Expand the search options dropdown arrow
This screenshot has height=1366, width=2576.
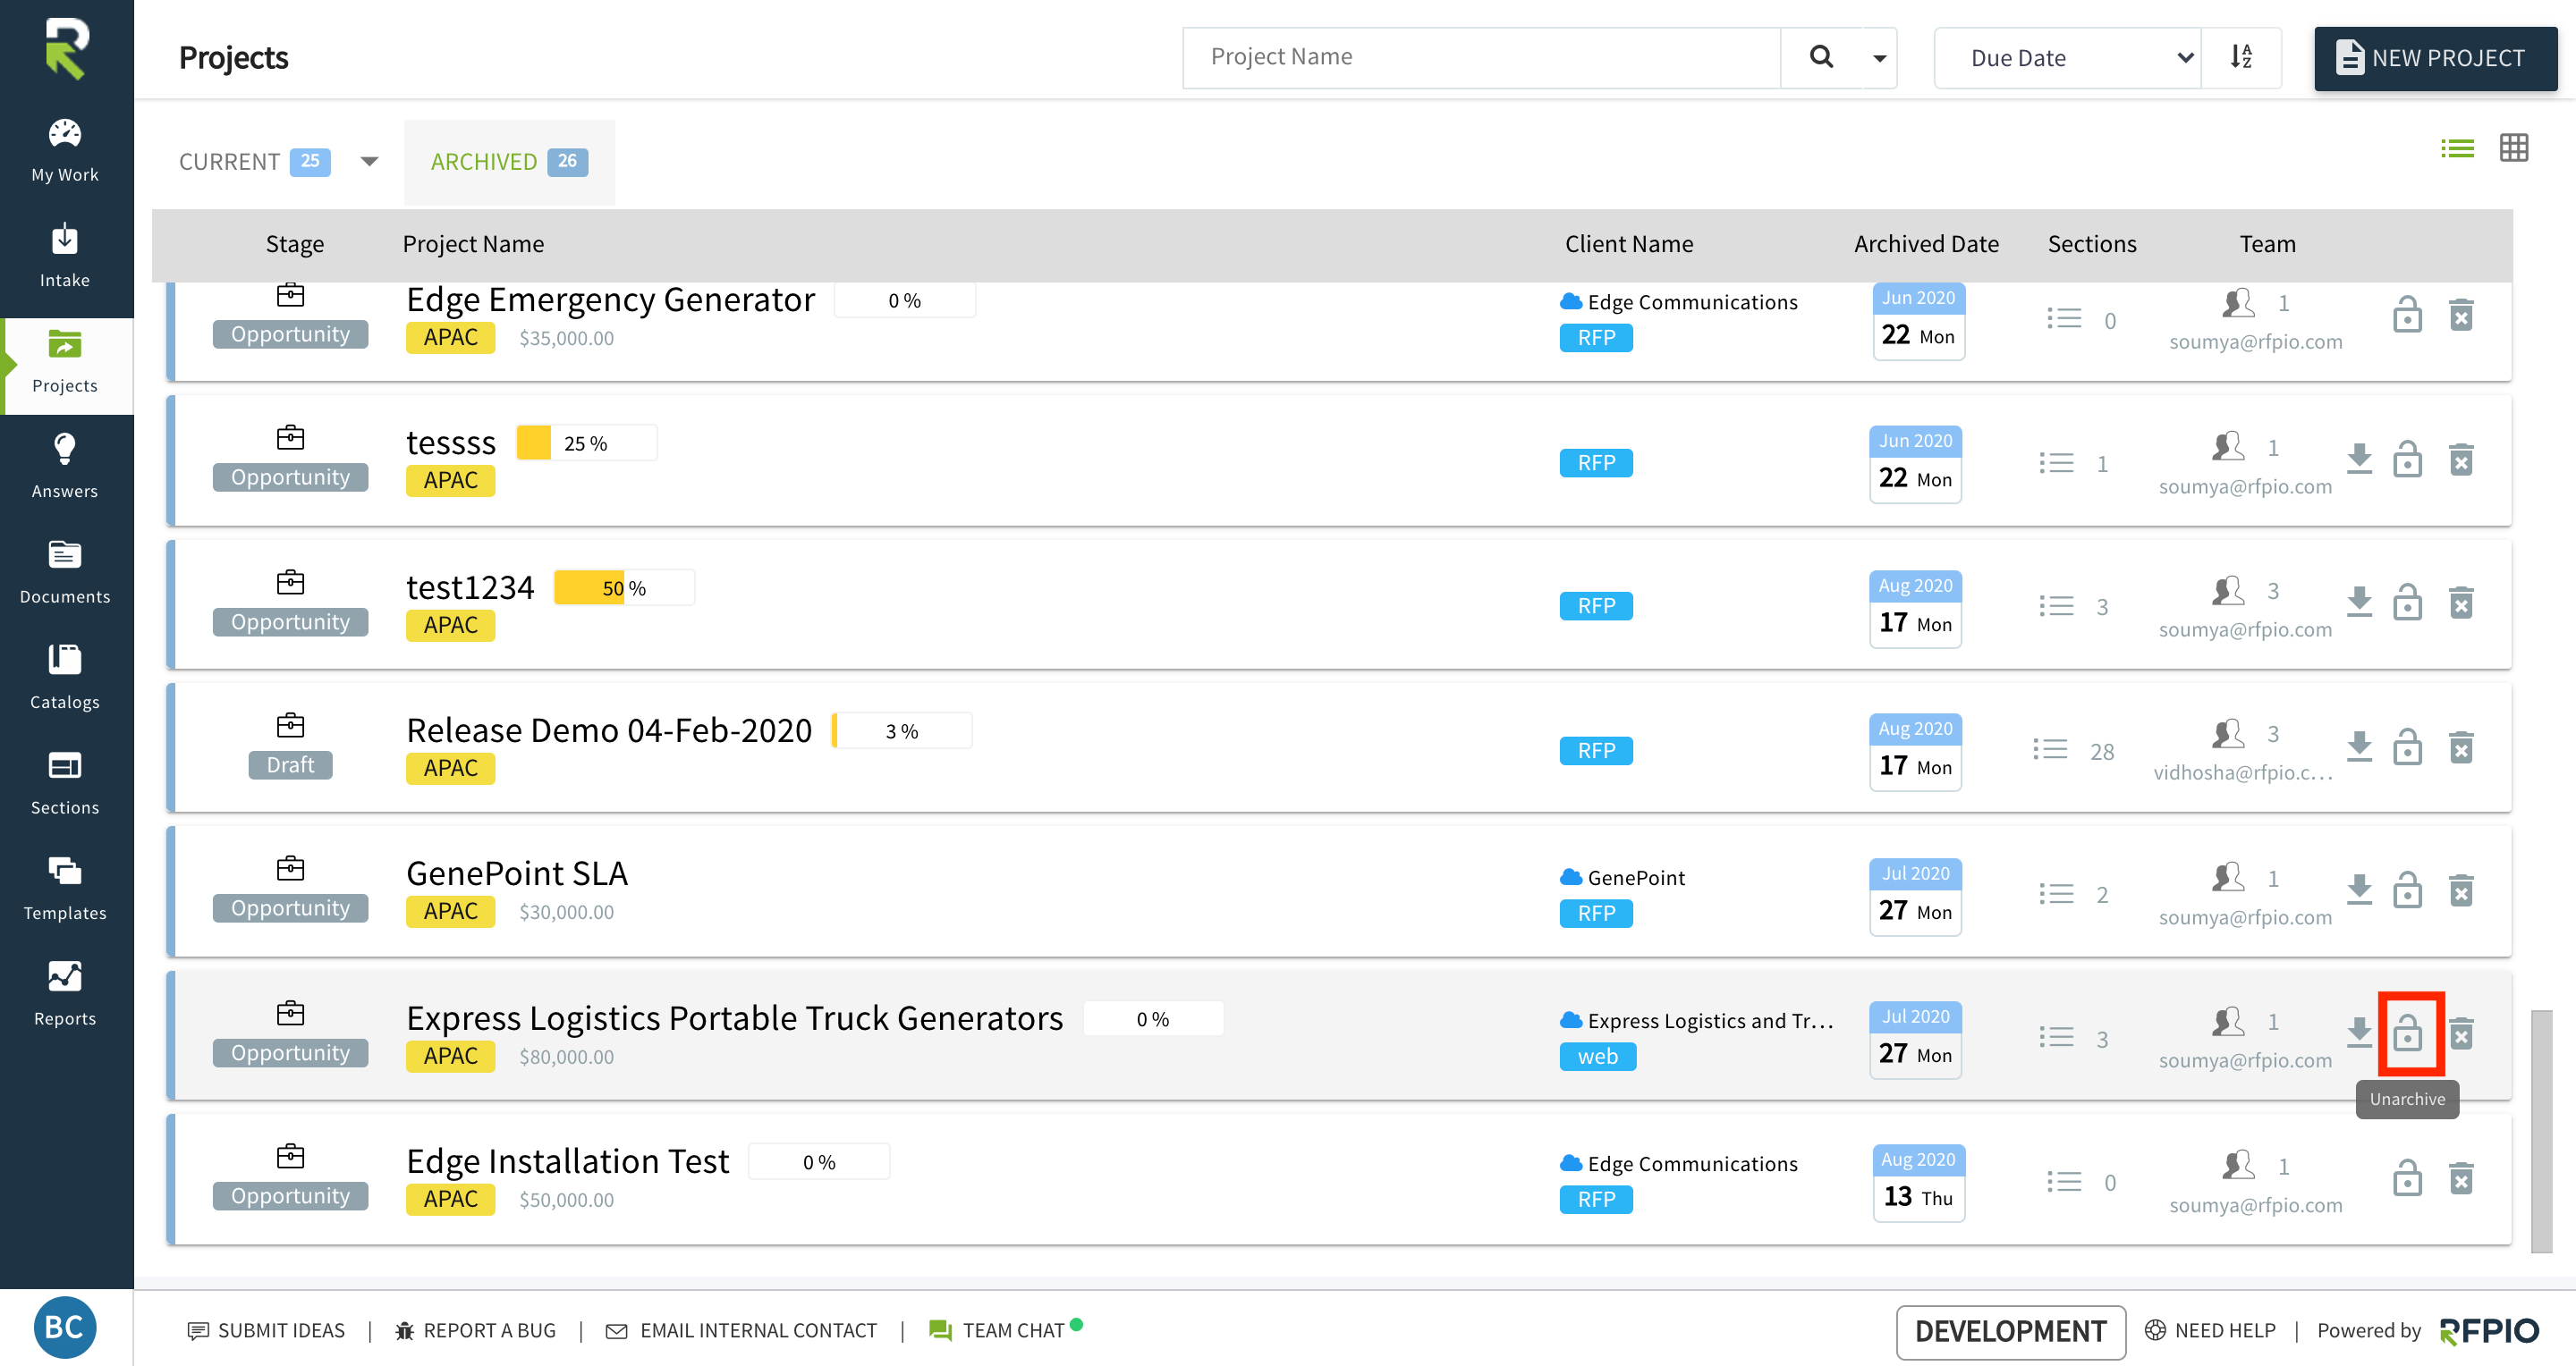point(1879,58)
